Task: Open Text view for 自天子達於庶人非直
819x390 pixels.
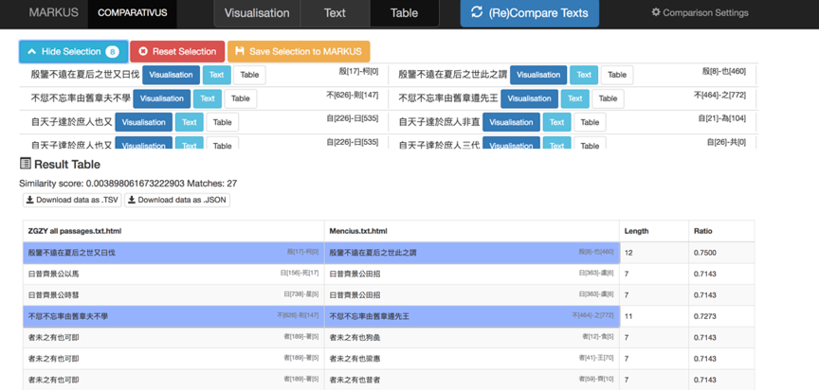Action: coord(556,122)
